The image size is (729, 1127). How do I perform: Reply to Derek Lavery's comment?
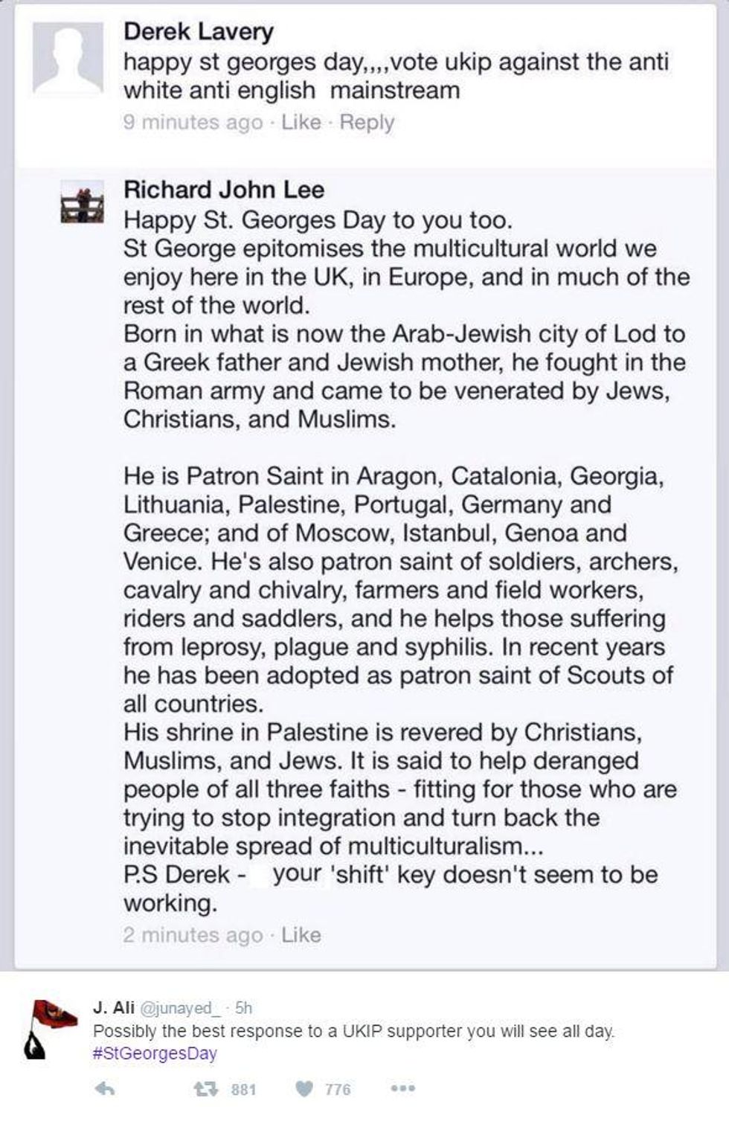367,122
